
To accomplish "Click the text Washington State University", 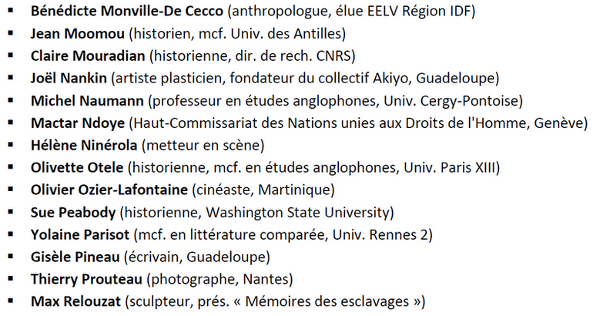I will point(297,212).
